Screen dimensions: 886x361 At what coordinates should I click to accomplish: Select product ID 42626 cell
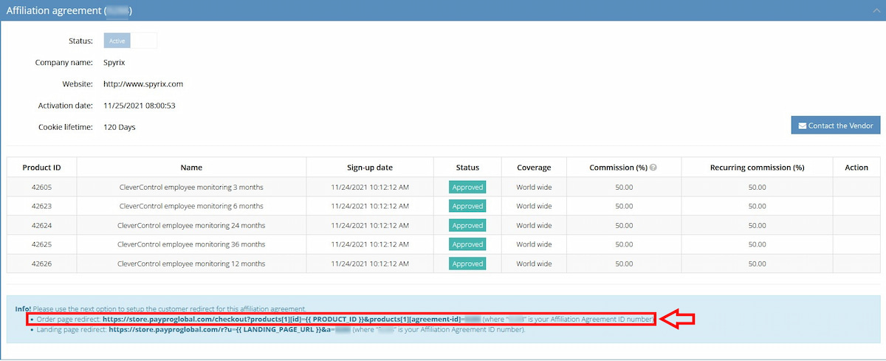(x=41, y=264)
